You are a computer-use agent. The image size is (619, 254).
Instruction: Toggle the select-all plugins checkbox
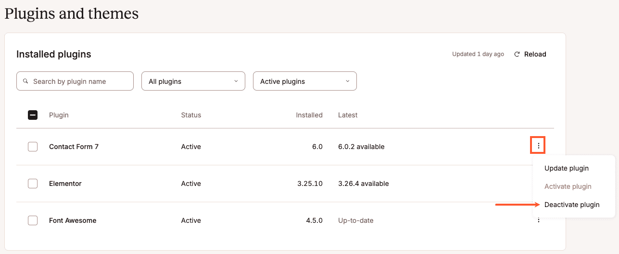[x=33, y=115]
